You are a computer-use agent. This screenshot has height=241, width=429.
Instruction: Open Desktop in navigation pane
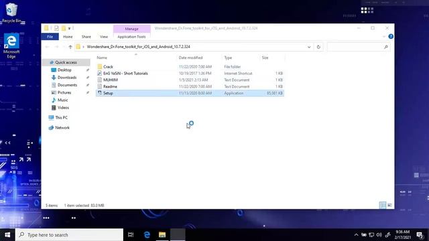pyautogui.click(x=64, y=70)
